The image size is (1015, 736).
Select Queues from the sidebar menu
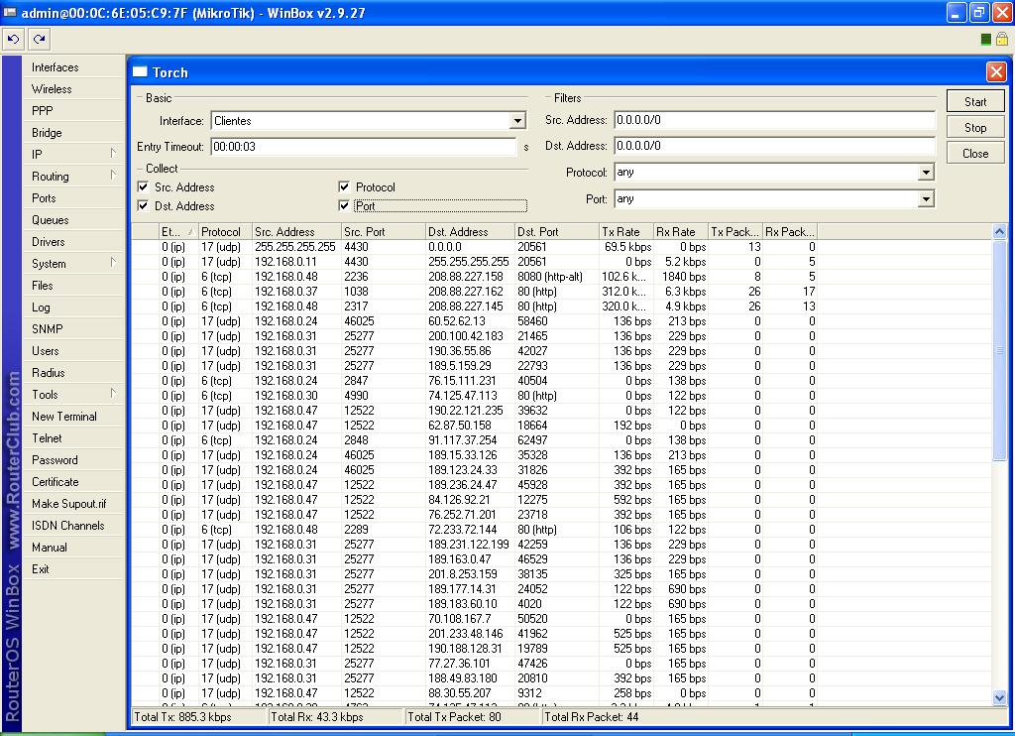51,220
